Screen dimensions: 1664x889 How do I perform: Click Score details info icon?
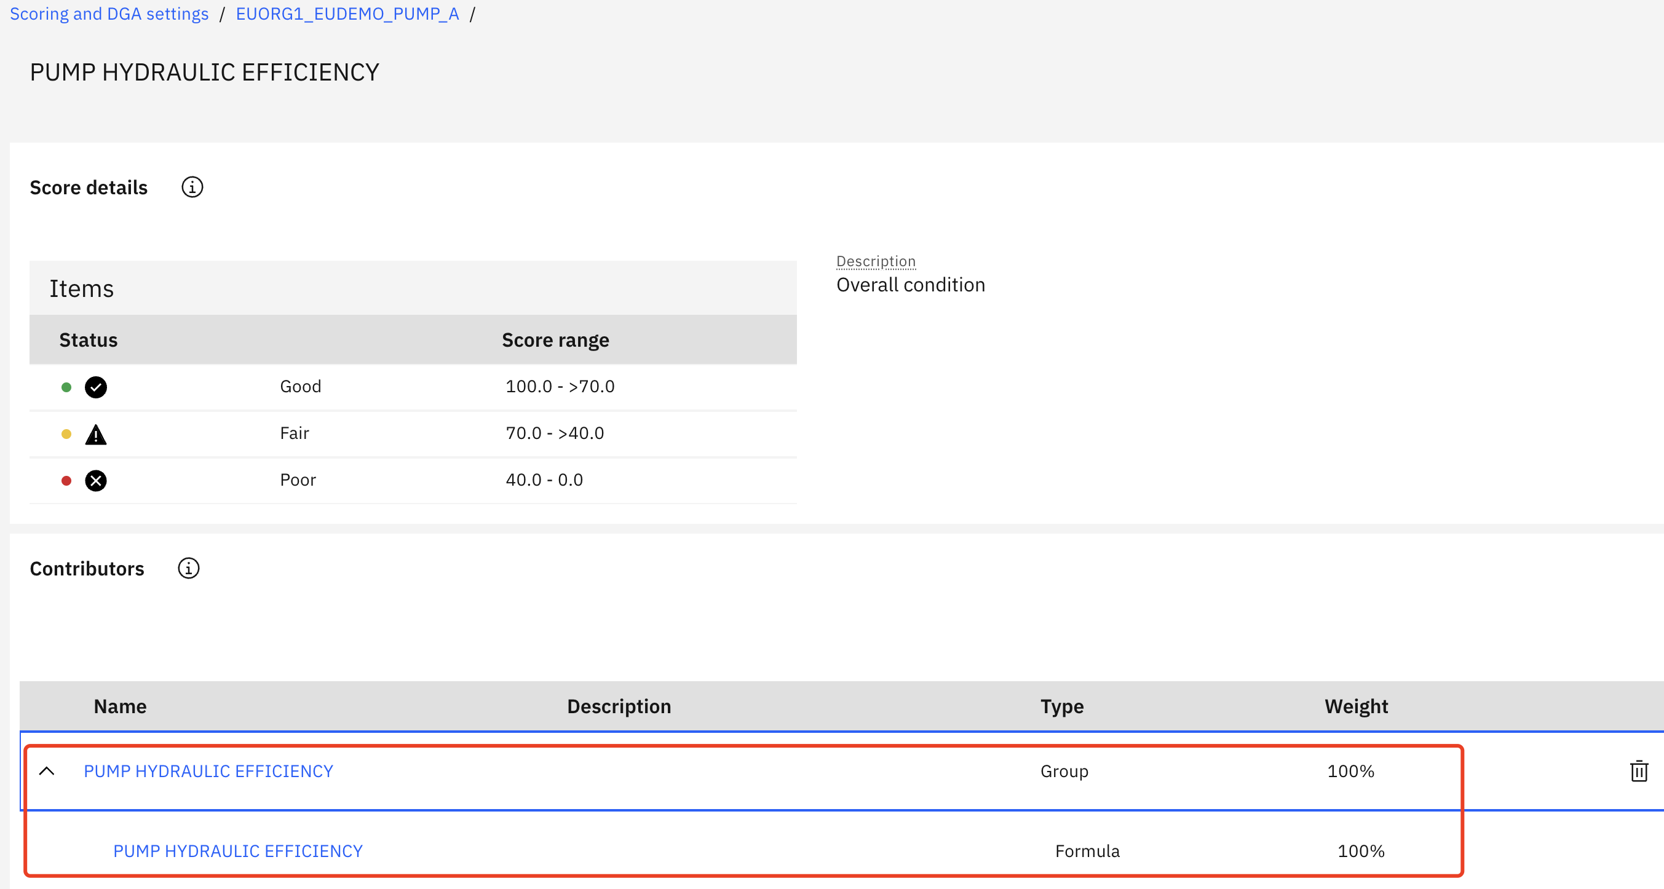[x=192, y=188]
